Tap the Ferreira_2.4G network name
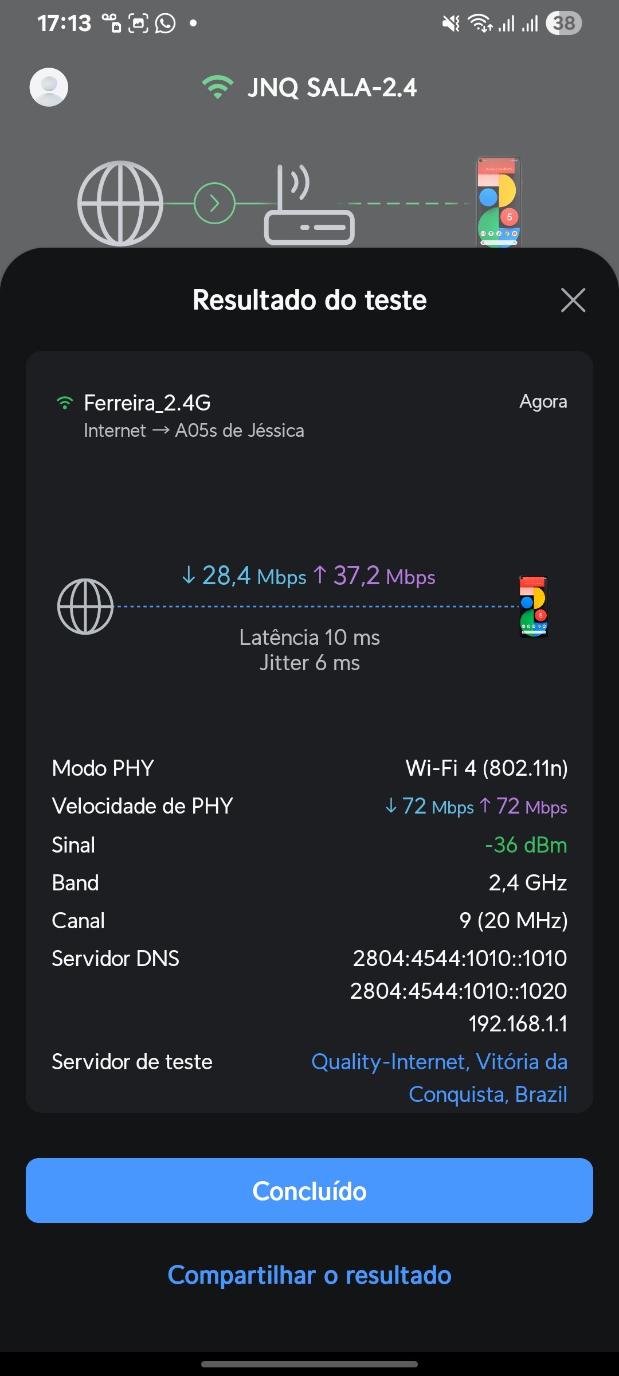Screen dimensions: 619x1376 147,403
